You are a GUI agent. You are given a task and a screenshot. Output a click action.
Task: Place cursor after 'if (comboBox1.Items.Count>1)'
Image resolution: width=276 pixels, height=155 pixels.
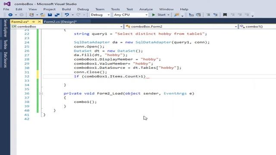146,77
